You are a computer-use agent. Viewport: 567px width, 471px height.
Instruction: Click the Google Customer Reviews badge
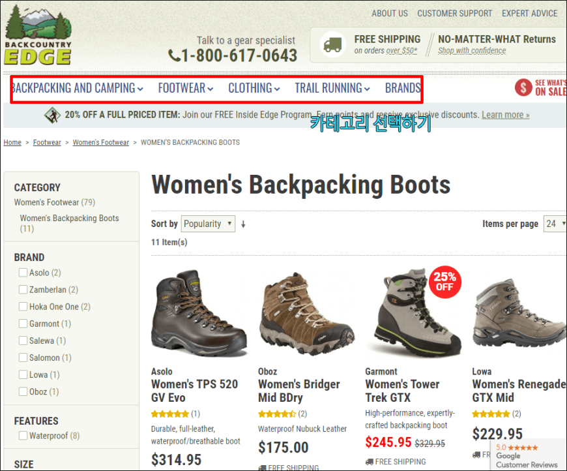pos(529,455)
